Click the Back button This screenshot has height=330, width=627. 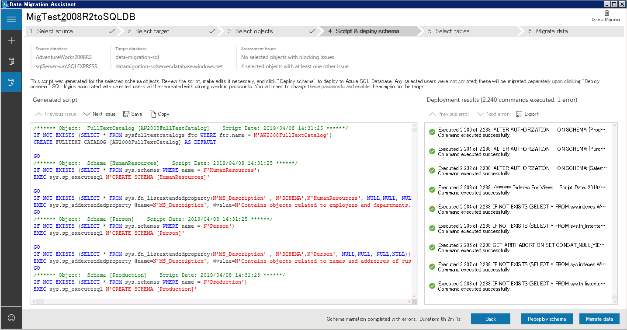point(491,319)
